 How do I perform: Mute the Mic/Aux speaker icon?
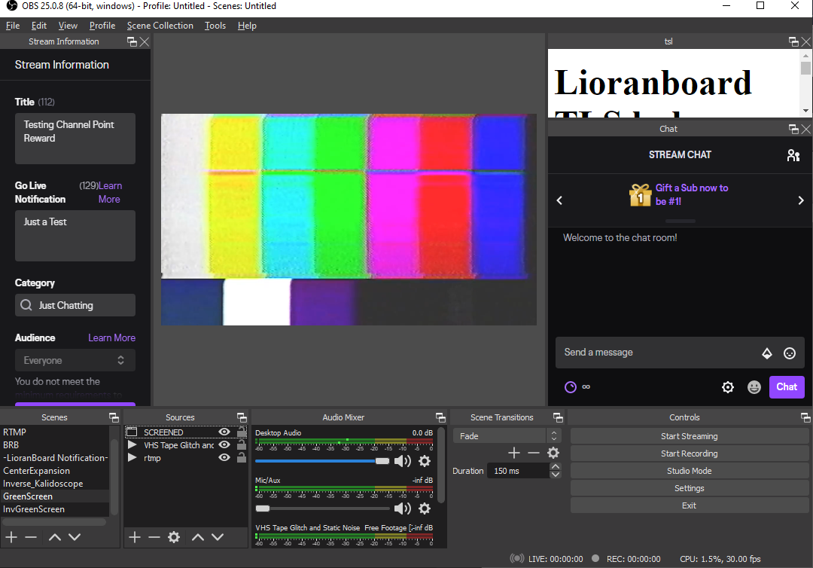402,508
